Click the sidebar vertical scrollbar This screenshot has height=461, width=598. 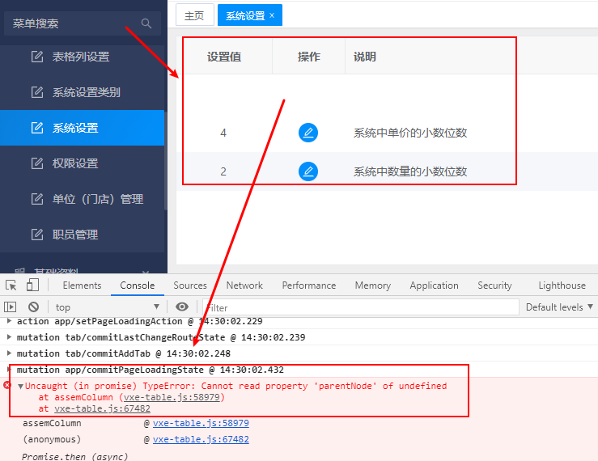click(166, 160)
